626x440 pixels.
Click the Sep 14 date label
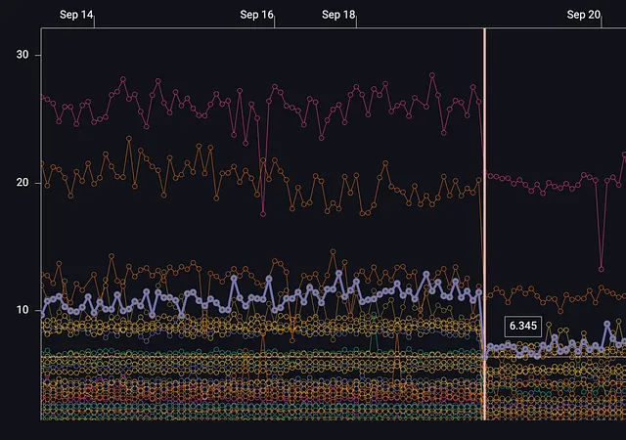click(76, 15)
